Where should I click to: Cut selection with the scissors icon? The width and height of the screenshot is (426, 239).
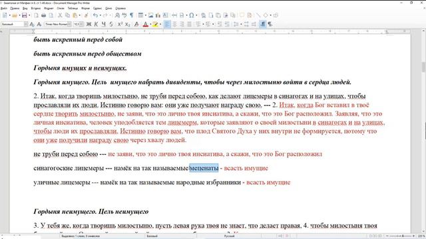[60, 15]
